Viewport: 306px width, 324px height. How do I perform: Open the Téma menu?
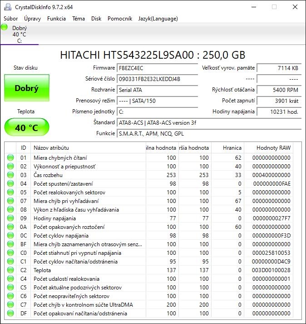(79, 19)
